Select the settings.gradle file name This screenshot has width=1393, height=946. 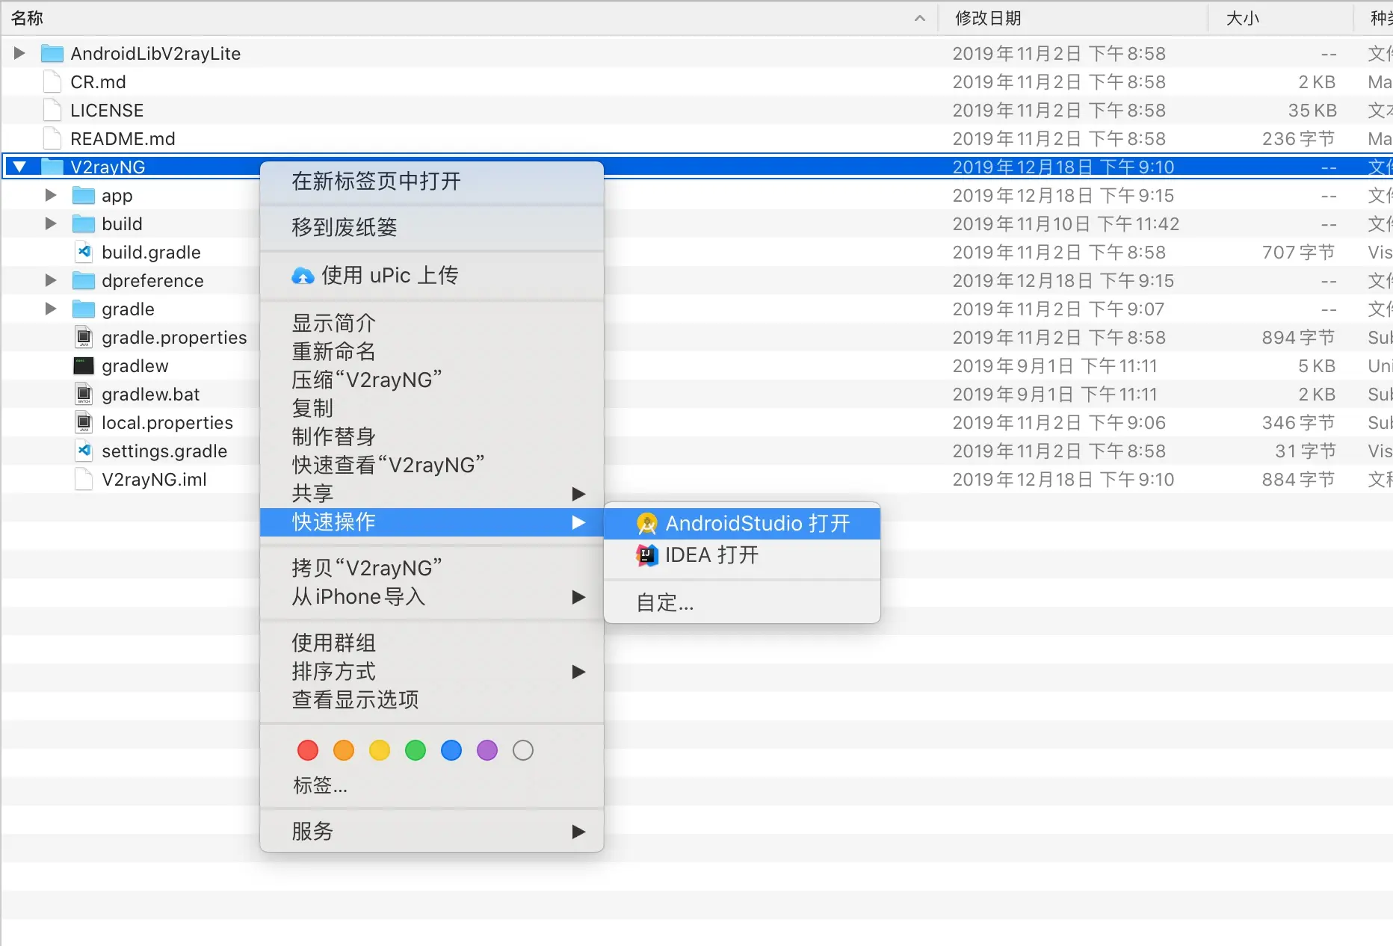pos(164,451)
